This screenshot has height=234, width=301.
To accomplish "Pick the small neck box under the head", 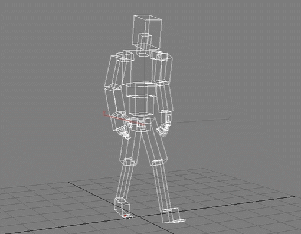I will click(145, 45).
